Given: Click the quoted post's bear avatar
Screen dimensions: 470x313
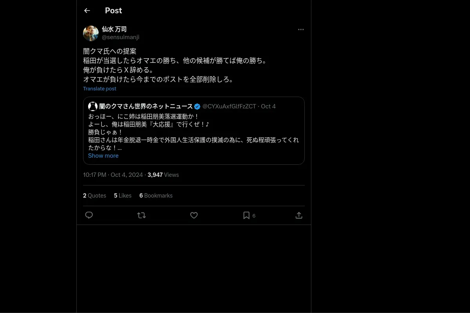Looking at the screenshot, I should click(x=93, y=106).
